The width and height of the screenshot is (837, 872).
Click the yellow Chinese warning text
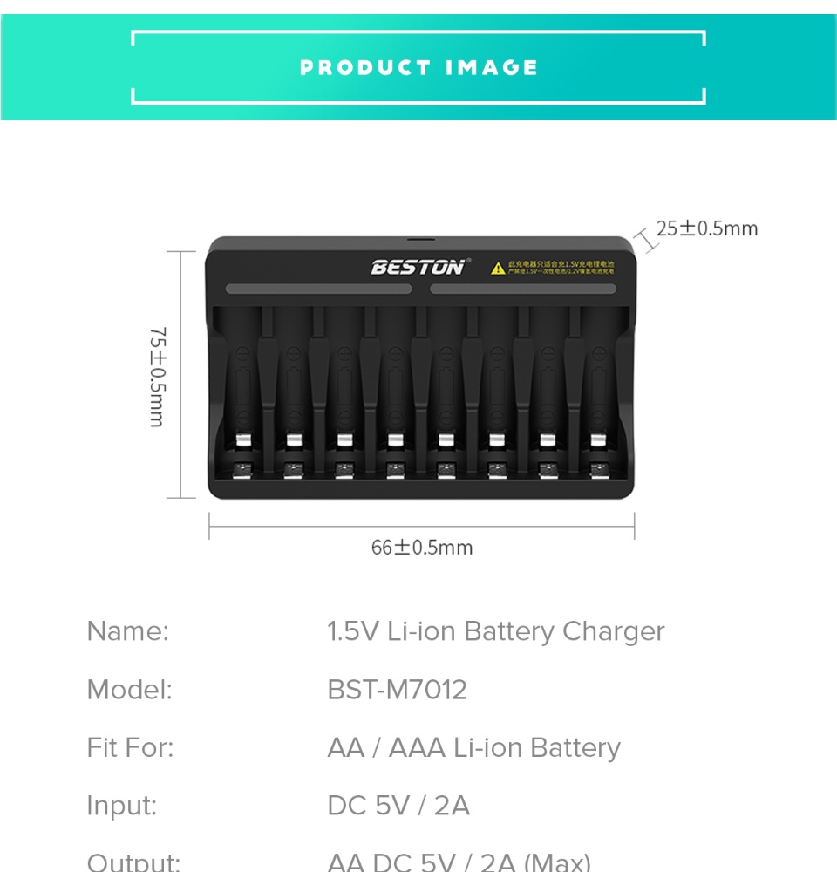click(561, 267)
